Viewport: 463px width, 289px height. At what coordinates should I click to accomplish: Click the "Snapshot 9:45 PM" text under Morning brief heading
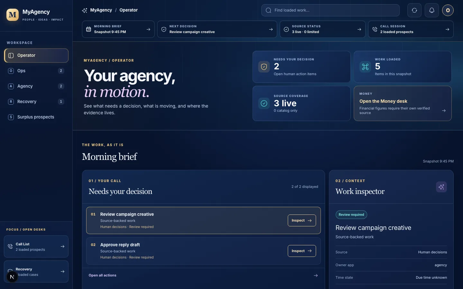438,162
